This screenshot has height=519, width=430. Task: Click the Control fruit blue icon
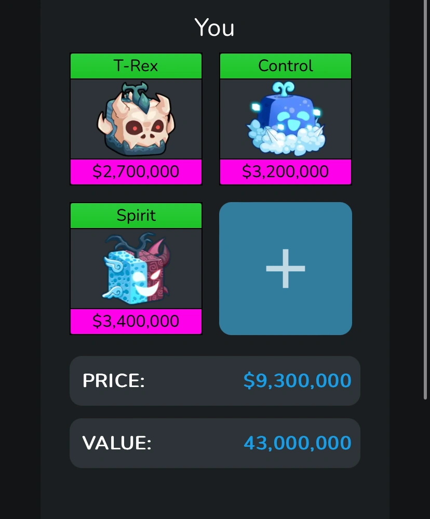286,119
